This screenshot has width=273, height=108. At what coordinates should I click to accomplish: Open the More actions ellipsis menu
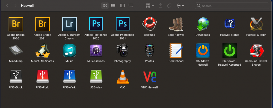(180, 6)
